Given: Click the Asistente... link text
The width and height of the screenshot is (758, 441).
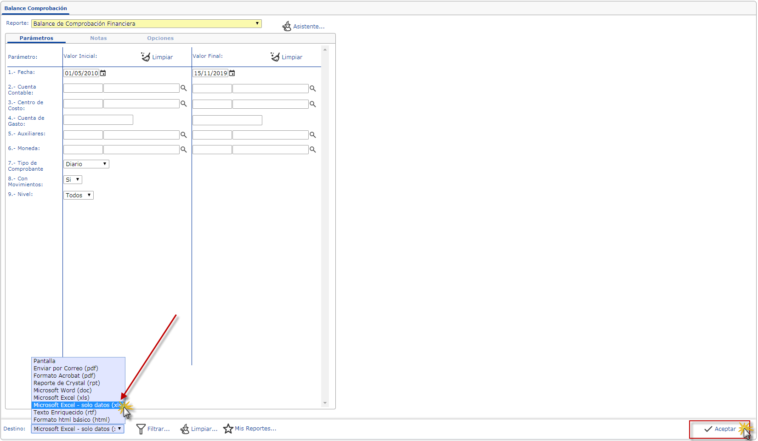Looking at the screenshot, I should coord(309,27).
